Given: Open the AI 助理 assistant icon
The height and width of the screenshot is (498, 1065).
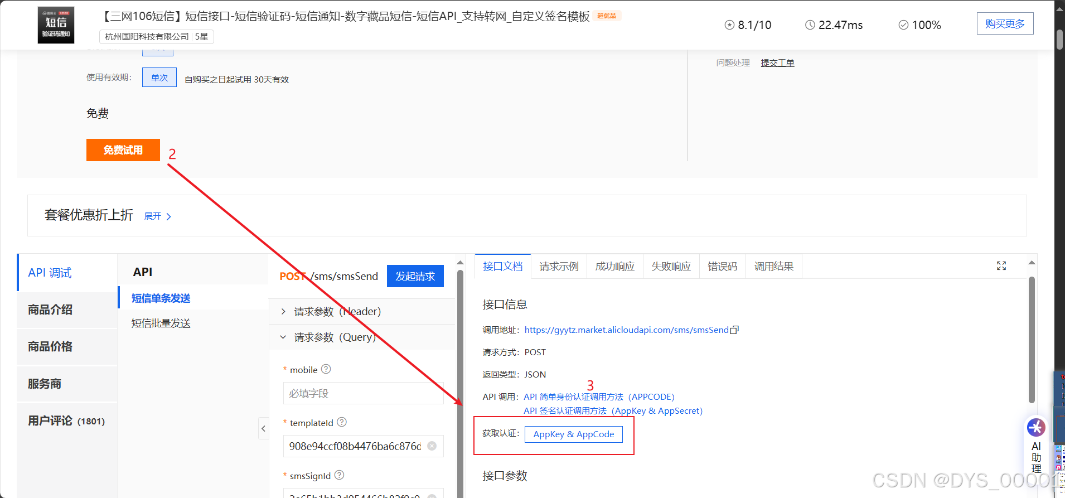Looking at the screenshot, I should (x=1037, y=428).
